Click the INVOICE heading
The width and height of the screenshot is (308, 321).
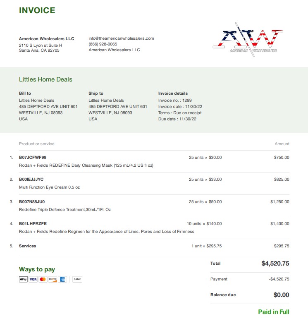point(37,10)
